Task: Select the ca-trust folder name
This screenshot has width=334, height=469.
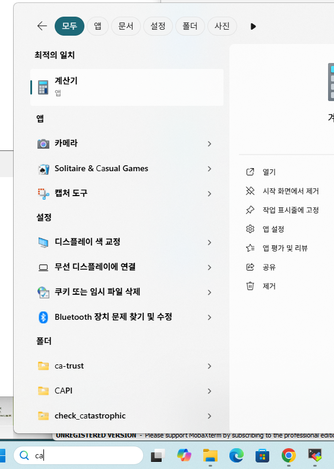Action: coord(69,366)
